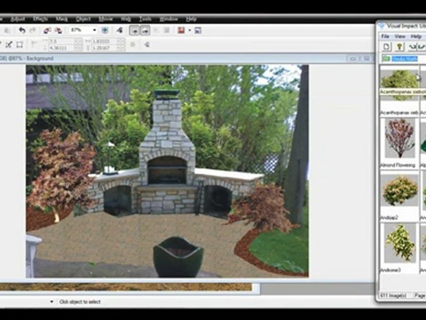Click the yellow key icon in the Library window
Image resolution: width=426 pixels, height=320 pixels.
(399, 47)
